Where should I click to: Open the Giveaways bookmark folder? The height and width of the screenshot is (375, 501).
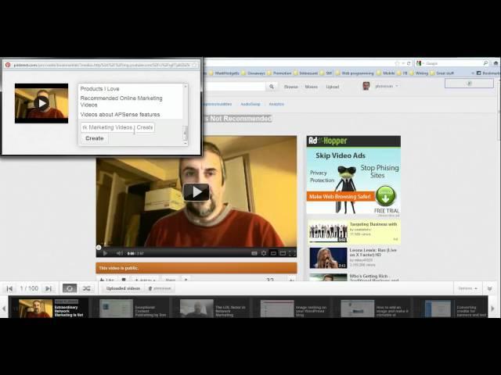(x=253, y=73)
